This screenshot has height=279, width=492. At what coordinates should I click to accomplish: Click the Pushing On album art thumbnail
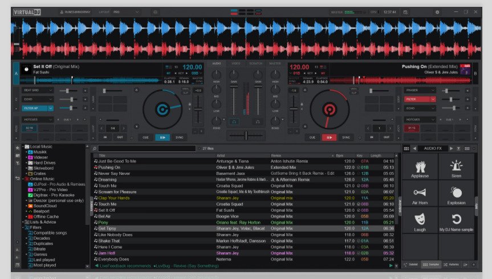465,70
